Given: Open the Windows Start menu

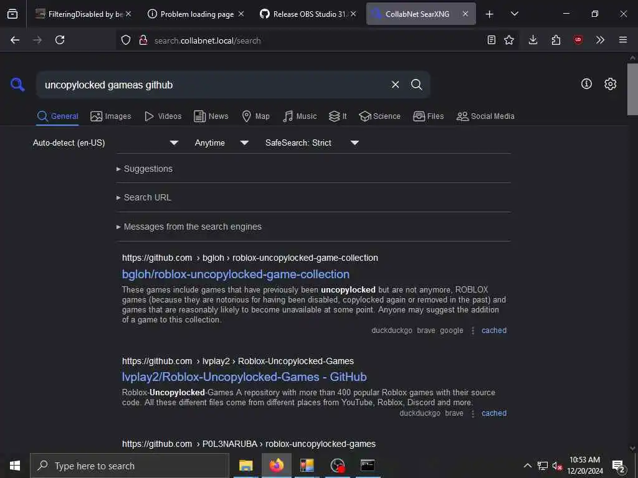Looking at the screenshot, I should coord(15,466).
